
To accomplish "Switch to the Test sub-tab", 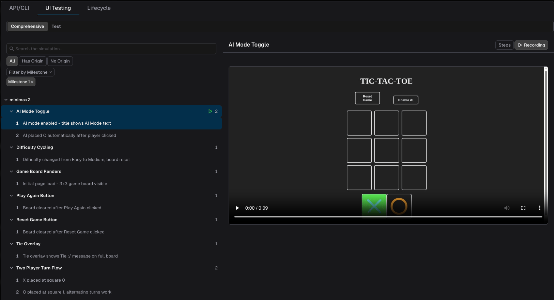I will (56, 27).
